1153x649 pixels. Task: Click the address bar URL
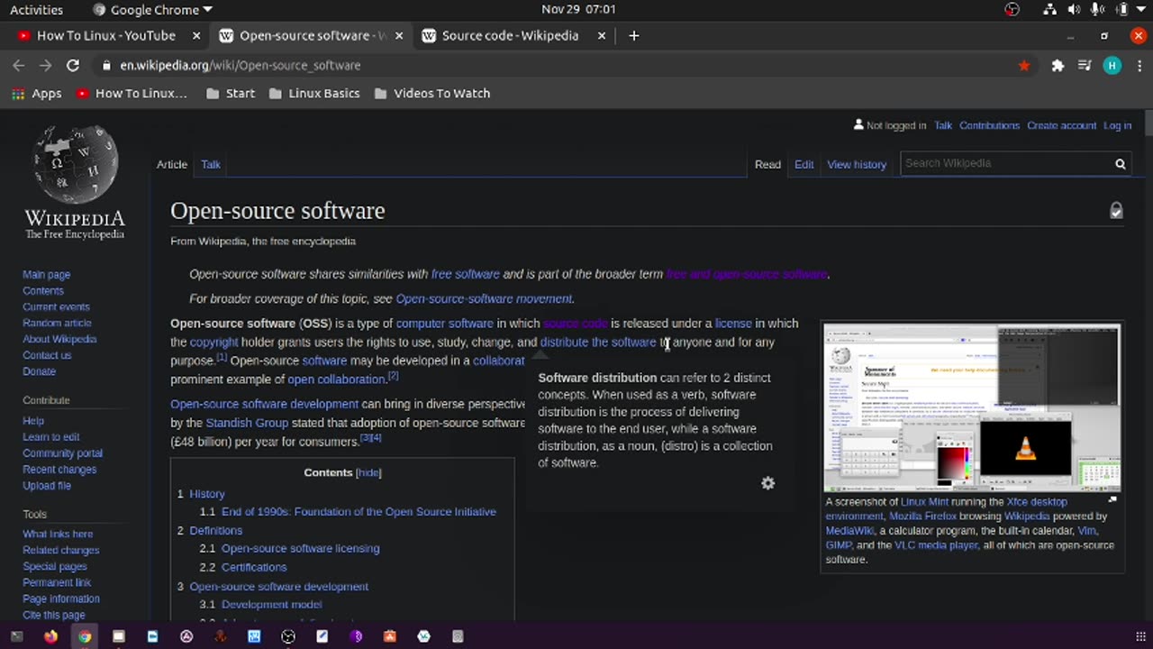tap(241, 65)
